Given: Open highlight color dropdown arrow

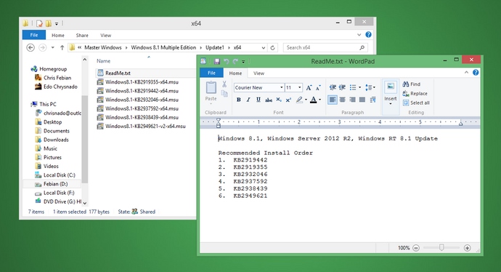Looking at the screenshot, I should (306, 100).
